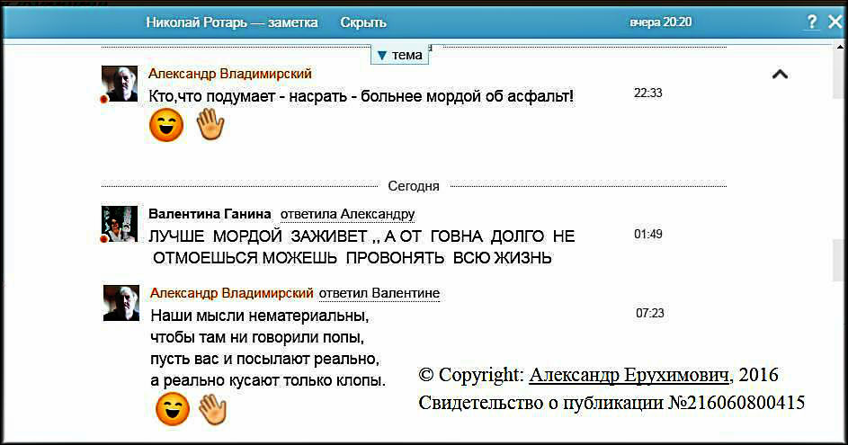Click line Наши мысли нематериальны

tap(260, 316)
